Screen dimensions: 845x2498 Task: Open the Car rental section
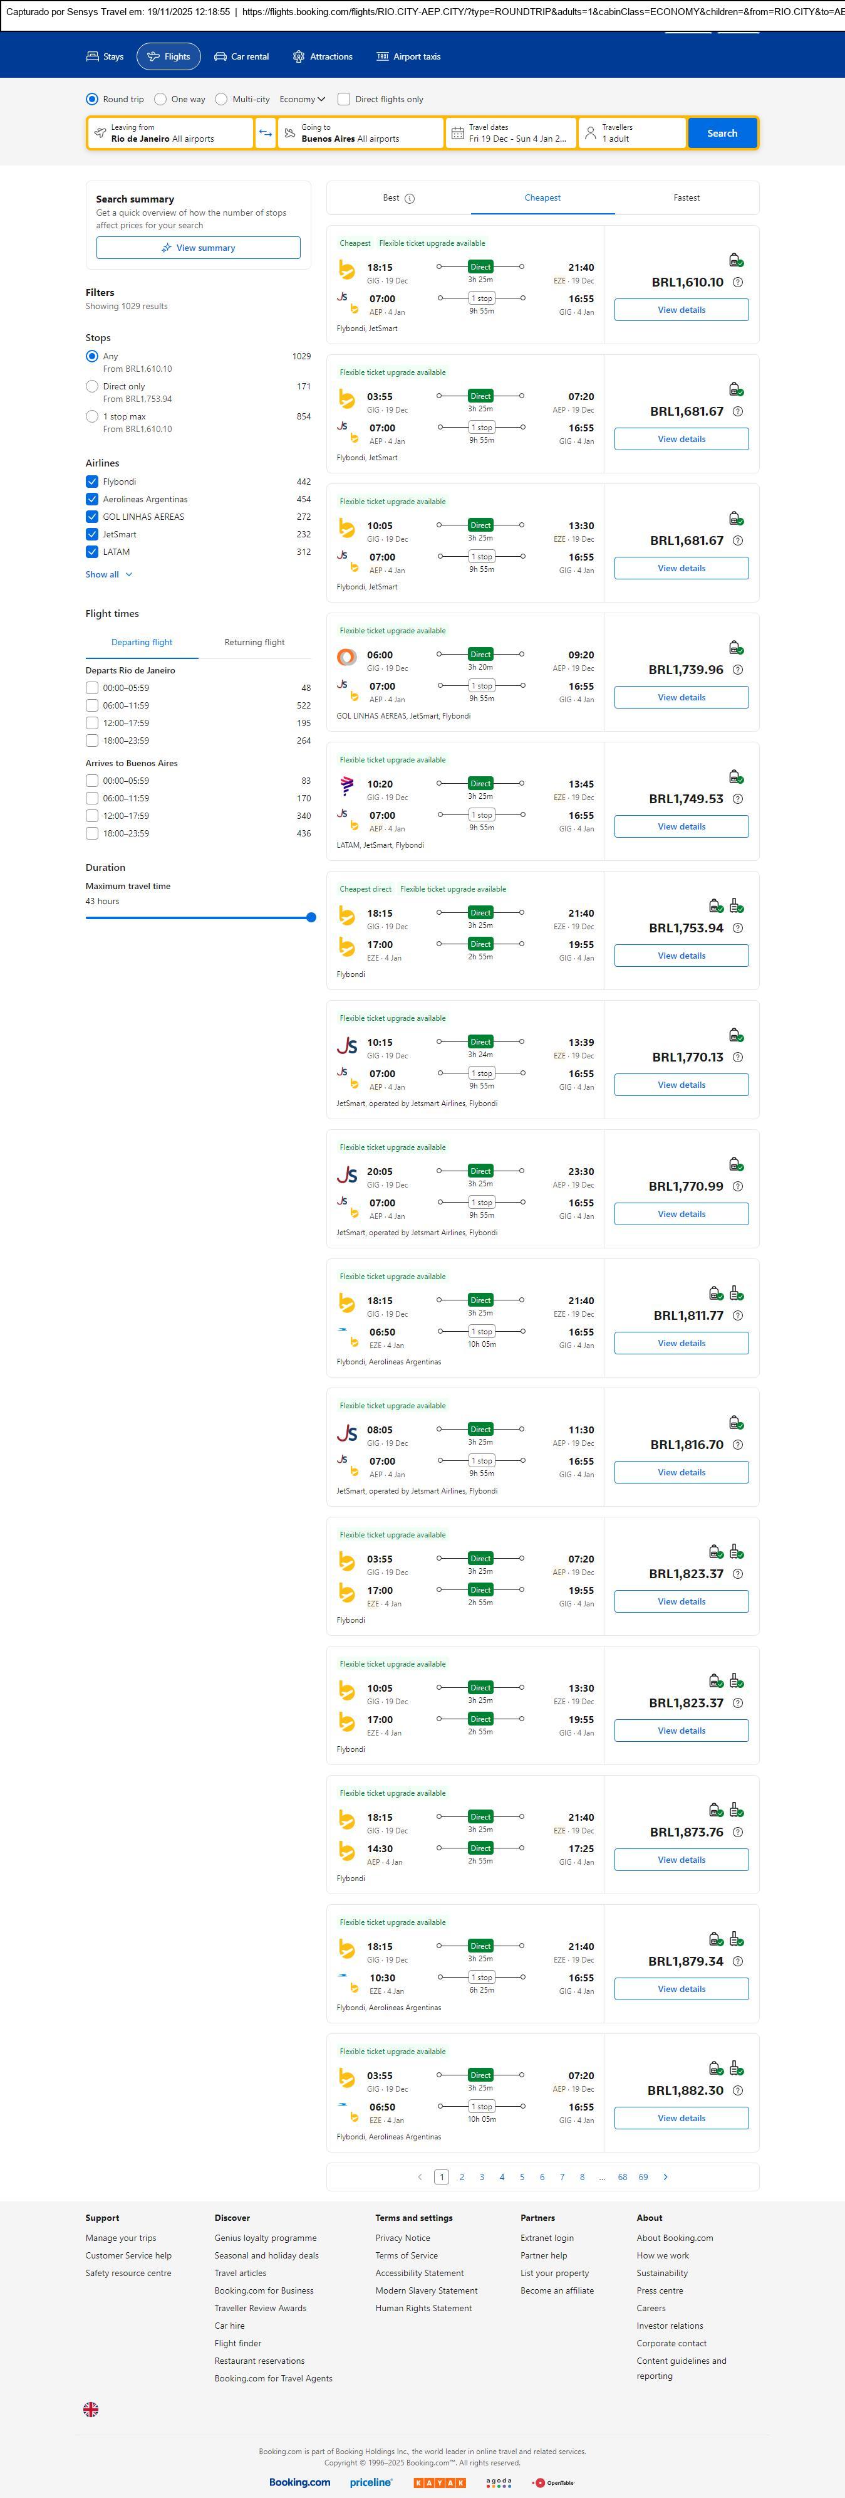point(241,56)
